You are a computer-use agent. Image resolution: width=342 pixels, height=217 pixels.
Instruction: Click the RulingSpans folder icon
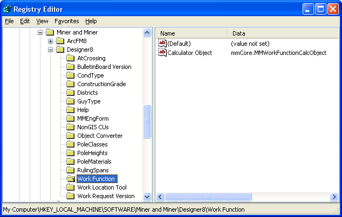71,170
